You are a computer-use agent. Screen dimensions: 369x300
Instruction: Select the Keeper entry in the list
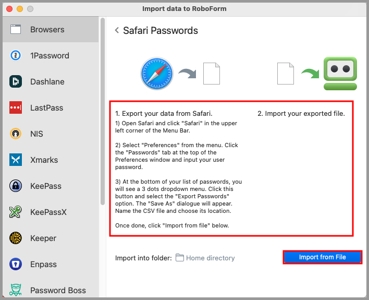43,238
